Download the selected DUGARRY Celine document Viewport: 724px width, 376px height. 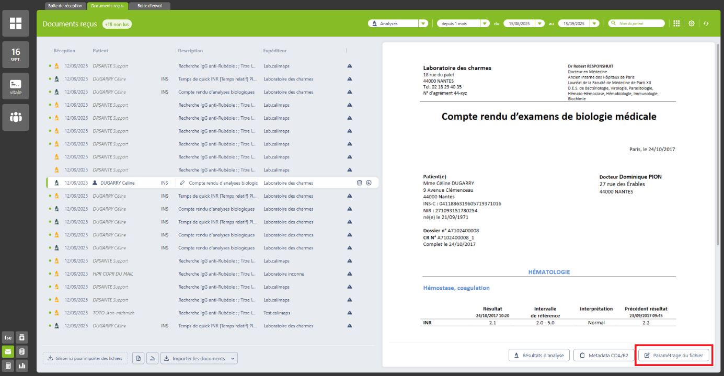pos(369,183)
